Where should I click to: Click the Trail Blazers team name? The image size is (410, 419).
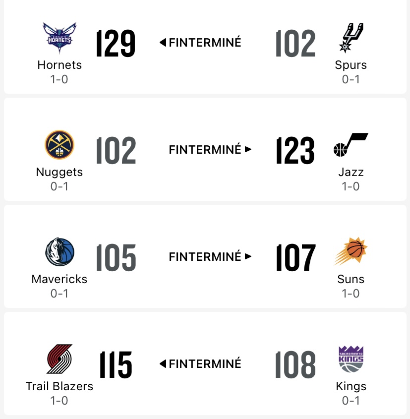(x=59, y=386)
